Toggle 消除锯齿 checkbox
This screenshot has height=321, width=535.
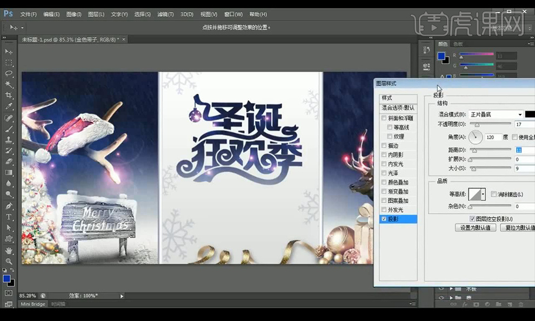click(493, 194)
